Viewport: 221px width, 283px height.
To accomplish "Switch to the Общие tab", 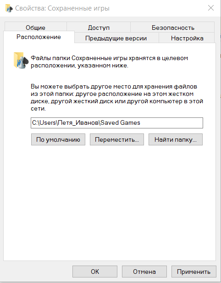I will click(36, 28).
